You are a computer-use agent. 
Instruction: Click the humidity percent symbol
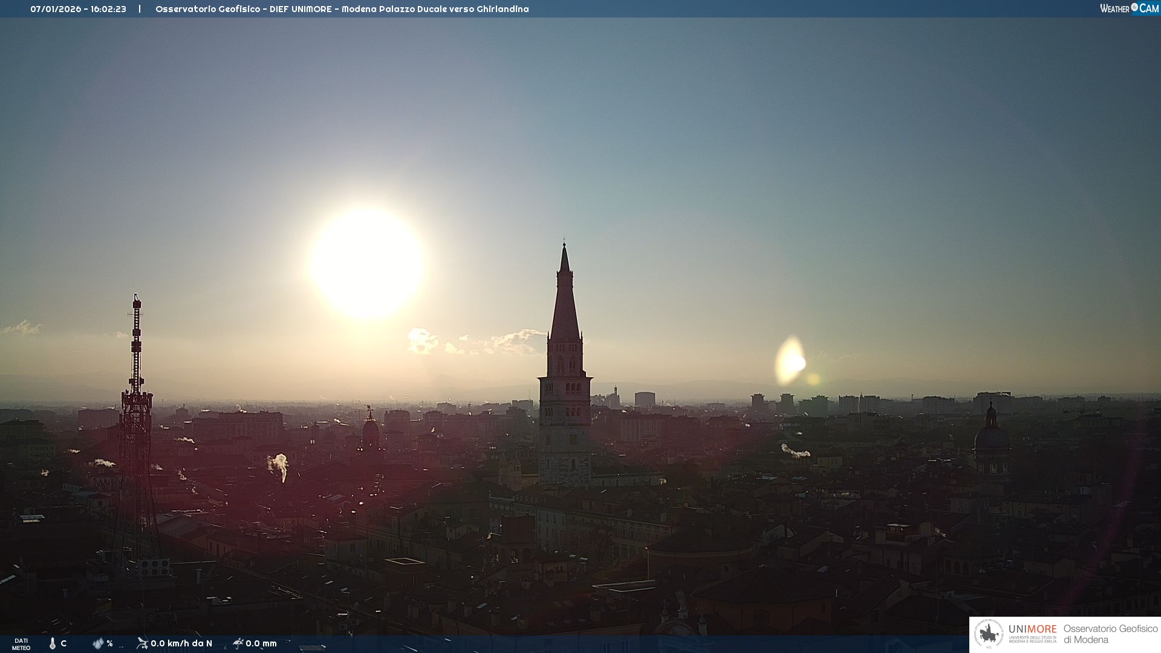tap(109, 643)
